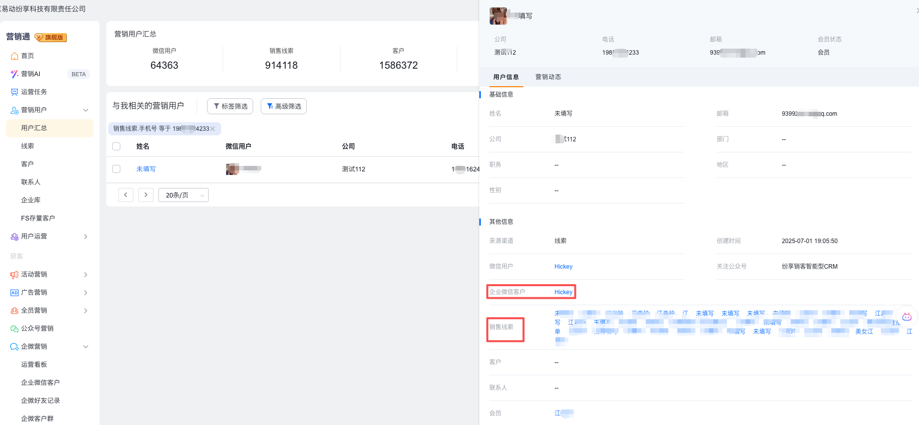
Task: Check the 未填写 row checkbox
Action: [116, 169]
